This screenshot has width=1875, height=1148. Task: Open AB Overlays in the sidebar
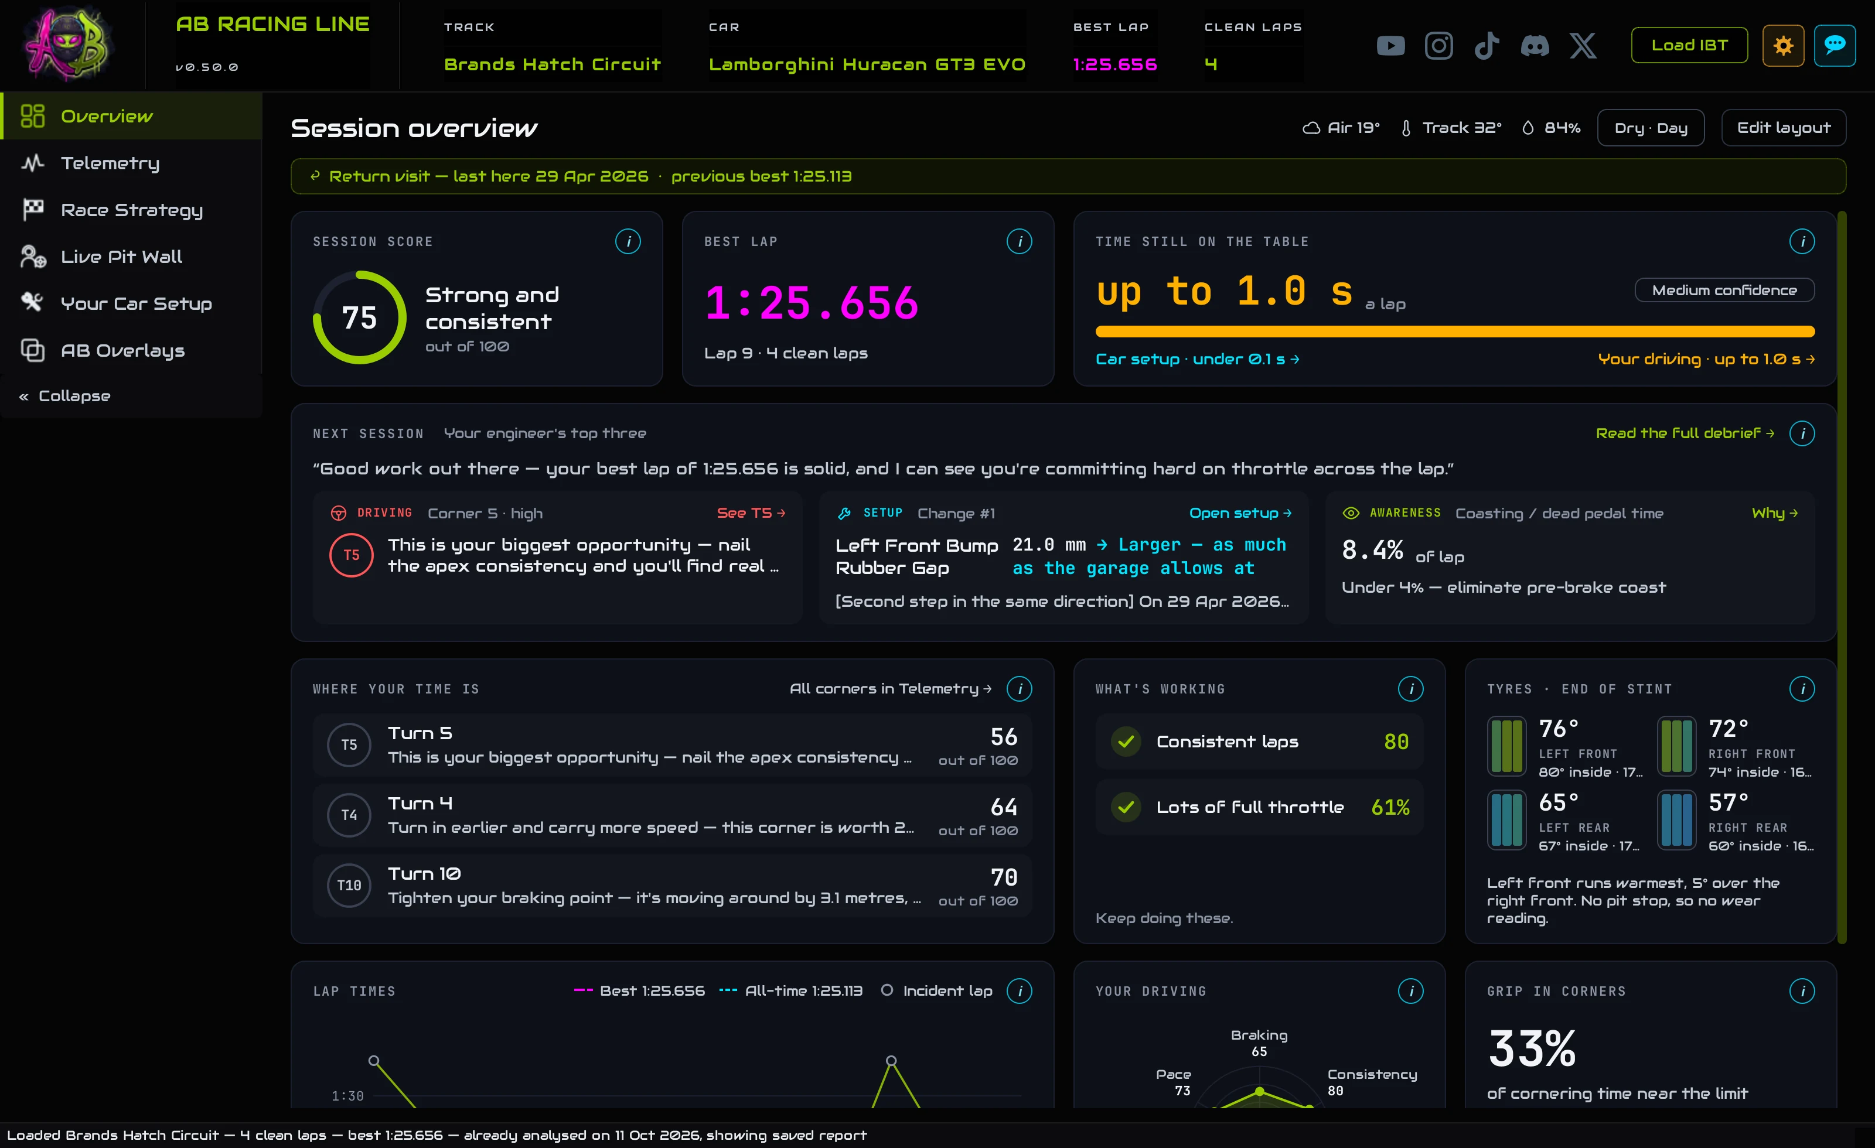coord(131,350)
